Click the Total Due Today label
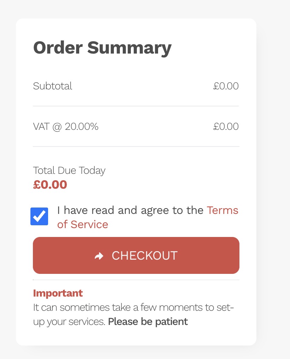The image size is (290, 359). click(x=69, y=170)
